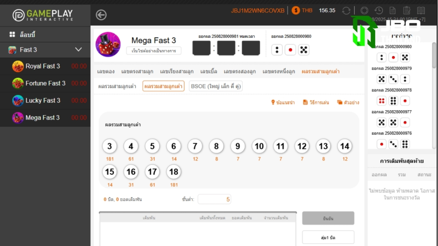
Task: Select sum number 3 ball
Action: (x=109, y=146)
